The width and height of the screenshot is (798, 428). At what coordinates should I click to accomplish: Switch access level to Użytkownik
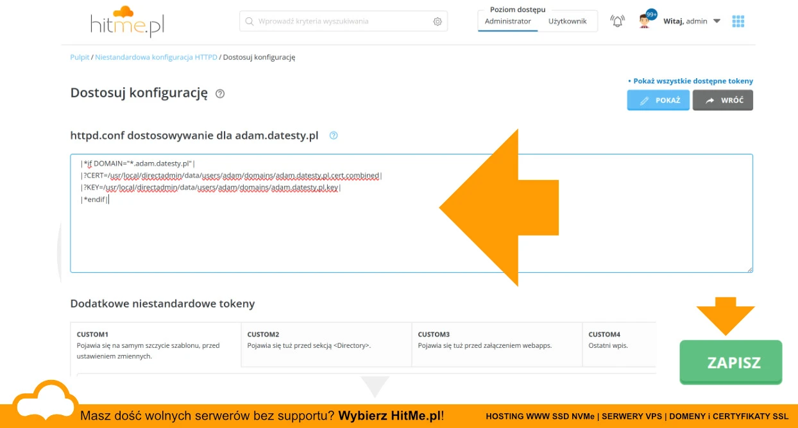(x=568, y=21)
